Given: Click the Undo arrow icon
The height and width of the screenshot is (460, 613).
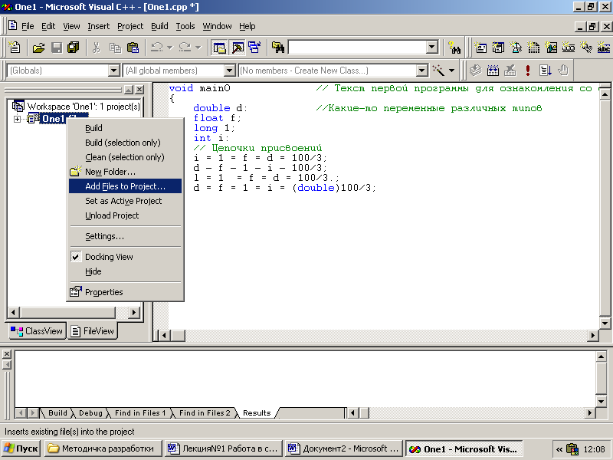Looking at the screenshot, I should coord(157,48).
